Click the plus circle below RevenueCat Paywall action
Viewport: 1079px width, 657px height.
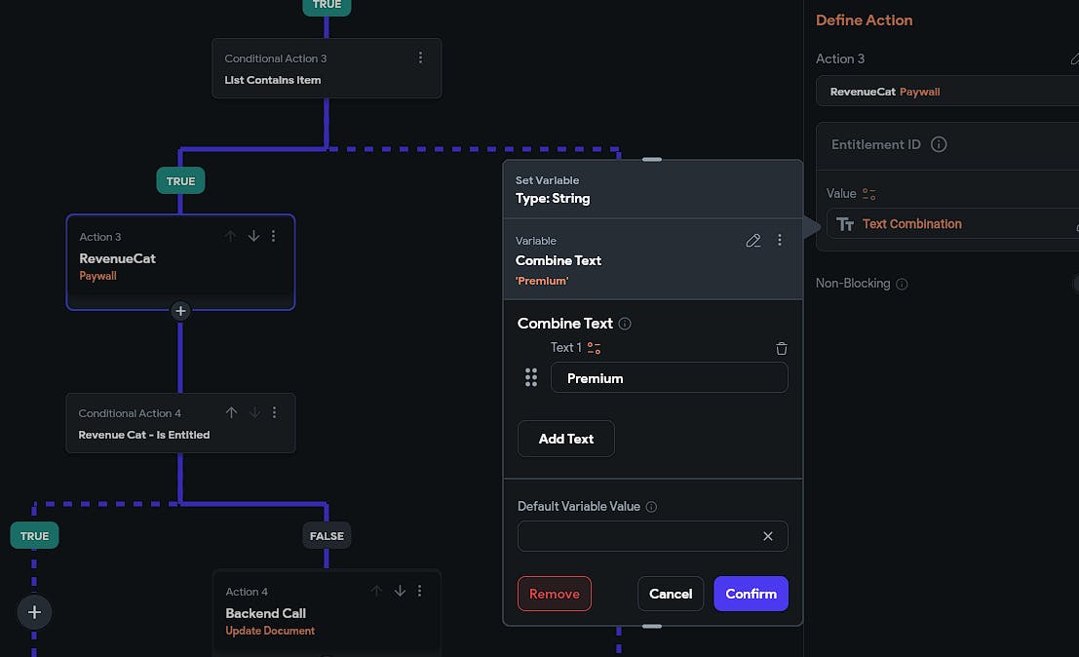(x=180, y=311)
